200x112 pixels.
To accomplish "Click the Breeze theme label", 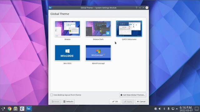I will (67, 39).
